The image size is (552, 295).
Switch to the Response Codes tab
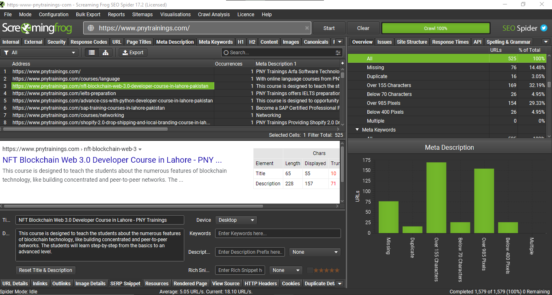coord(89,42)
